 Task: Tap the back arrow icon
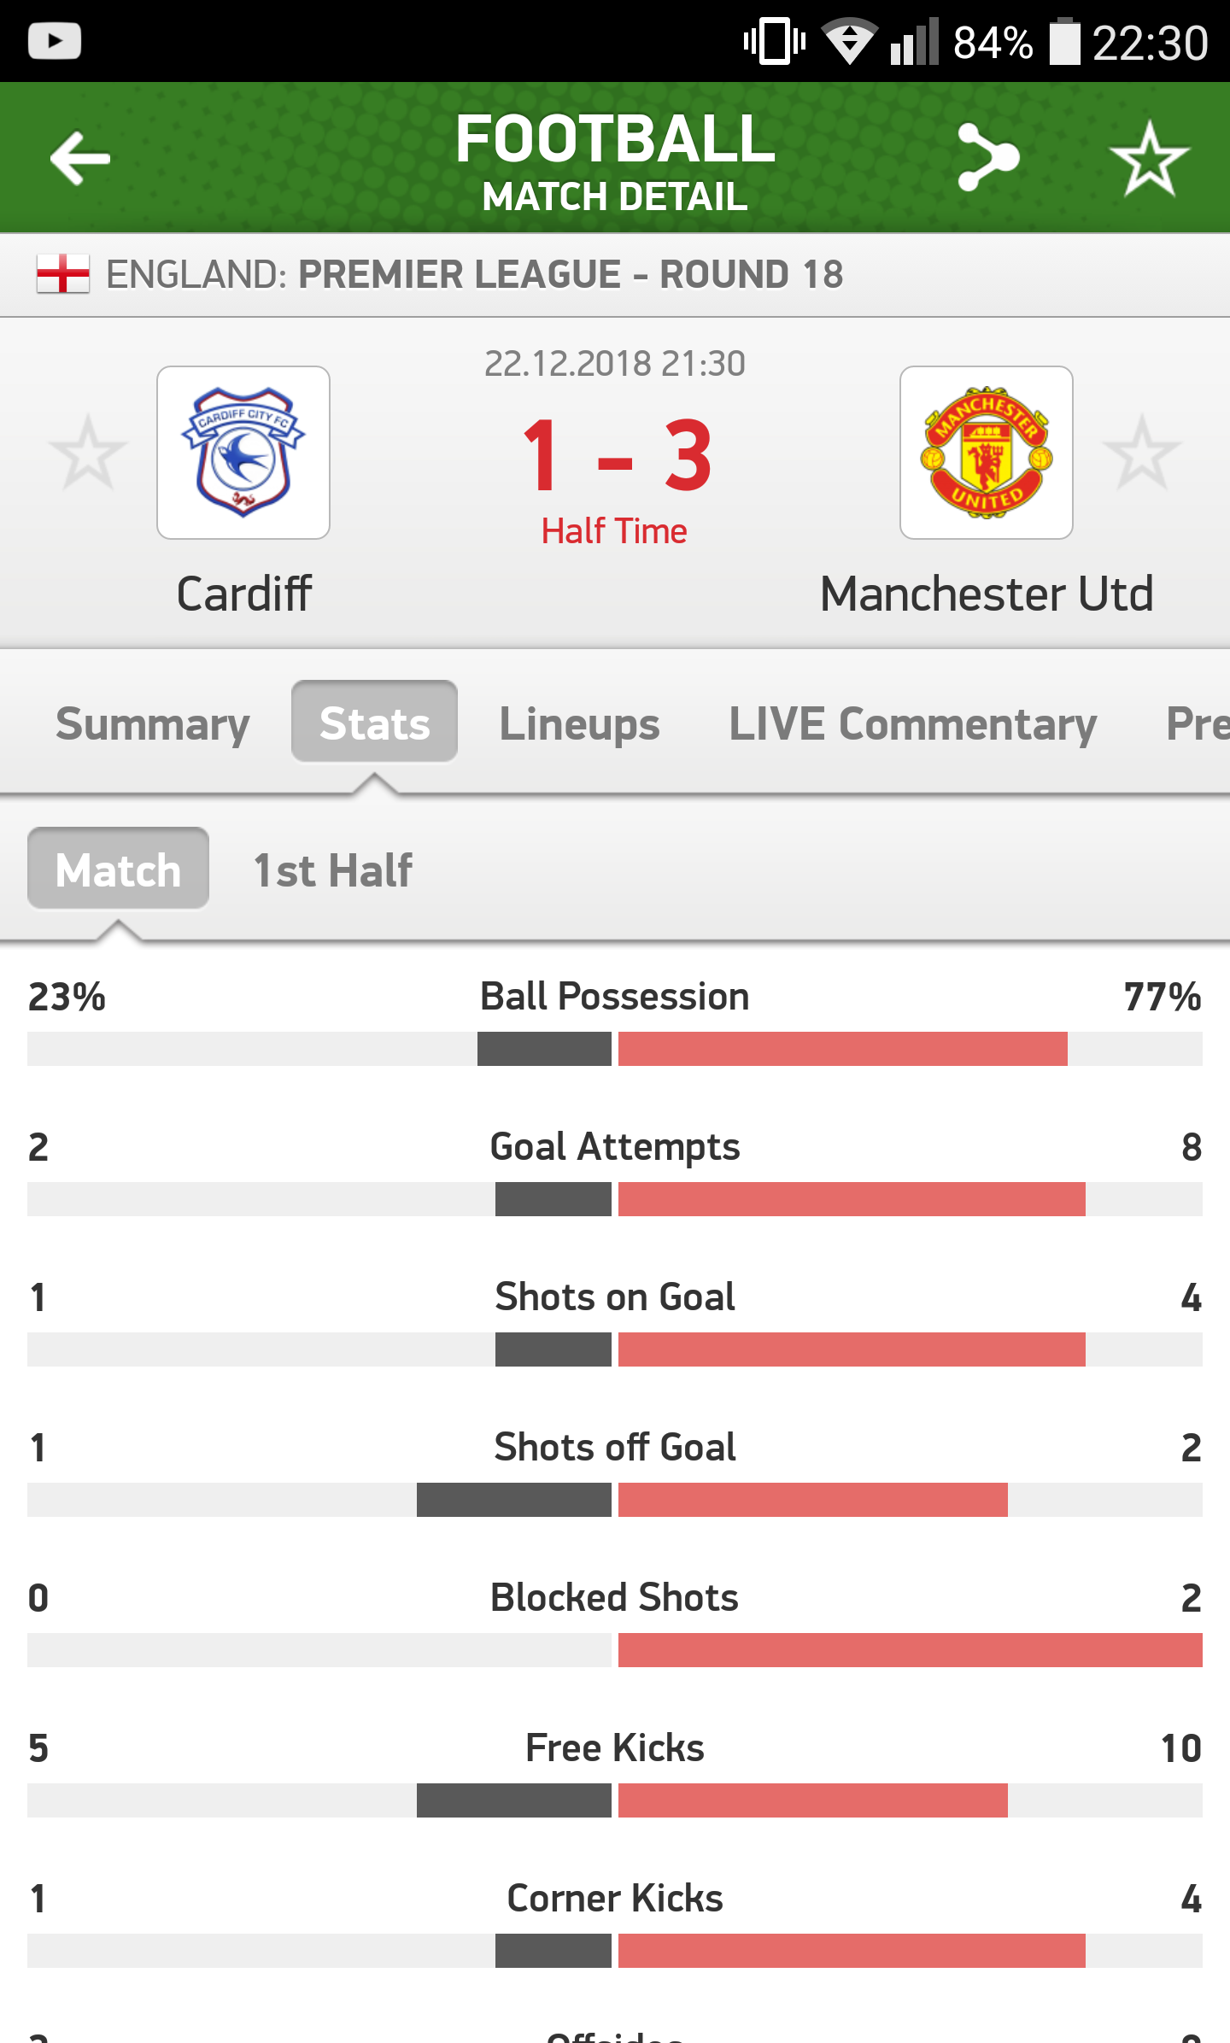(80, 158)
